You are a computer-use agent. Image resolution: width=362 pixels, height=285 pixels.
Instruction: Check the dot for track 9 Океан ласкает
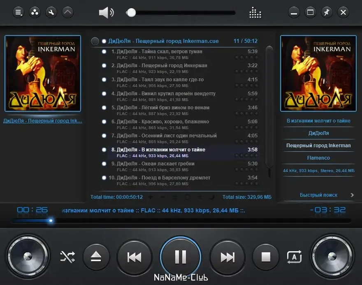tap(104, 164)
